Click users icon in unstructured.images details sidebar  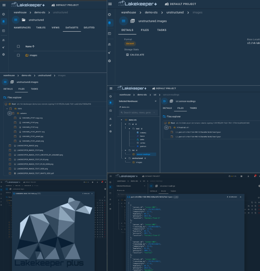(110, 44)
